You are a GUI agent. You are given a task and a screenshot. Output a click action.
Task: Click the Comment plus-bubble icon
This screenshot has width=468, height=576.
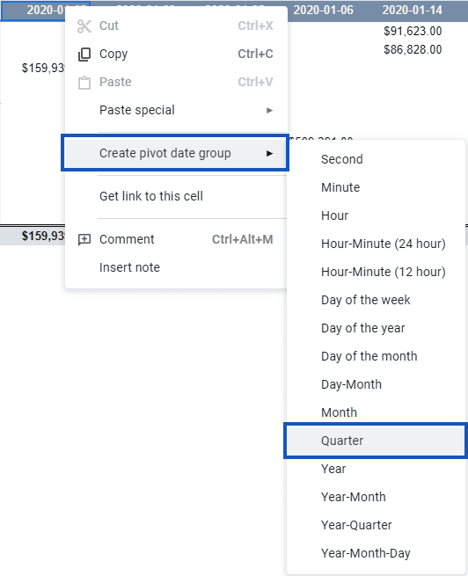tap(84, 240)
